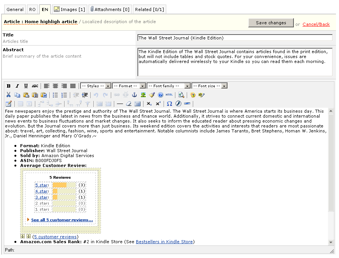Click the Cancel/Back link
The width and height of the screenshot is (339, 258).
point(316,24)
